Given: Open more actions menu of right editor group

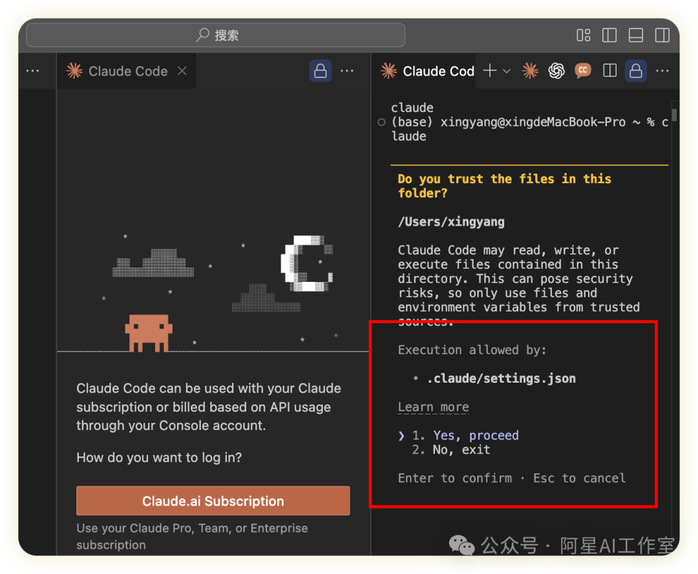Looking at the screenshot, I should 662,71.
